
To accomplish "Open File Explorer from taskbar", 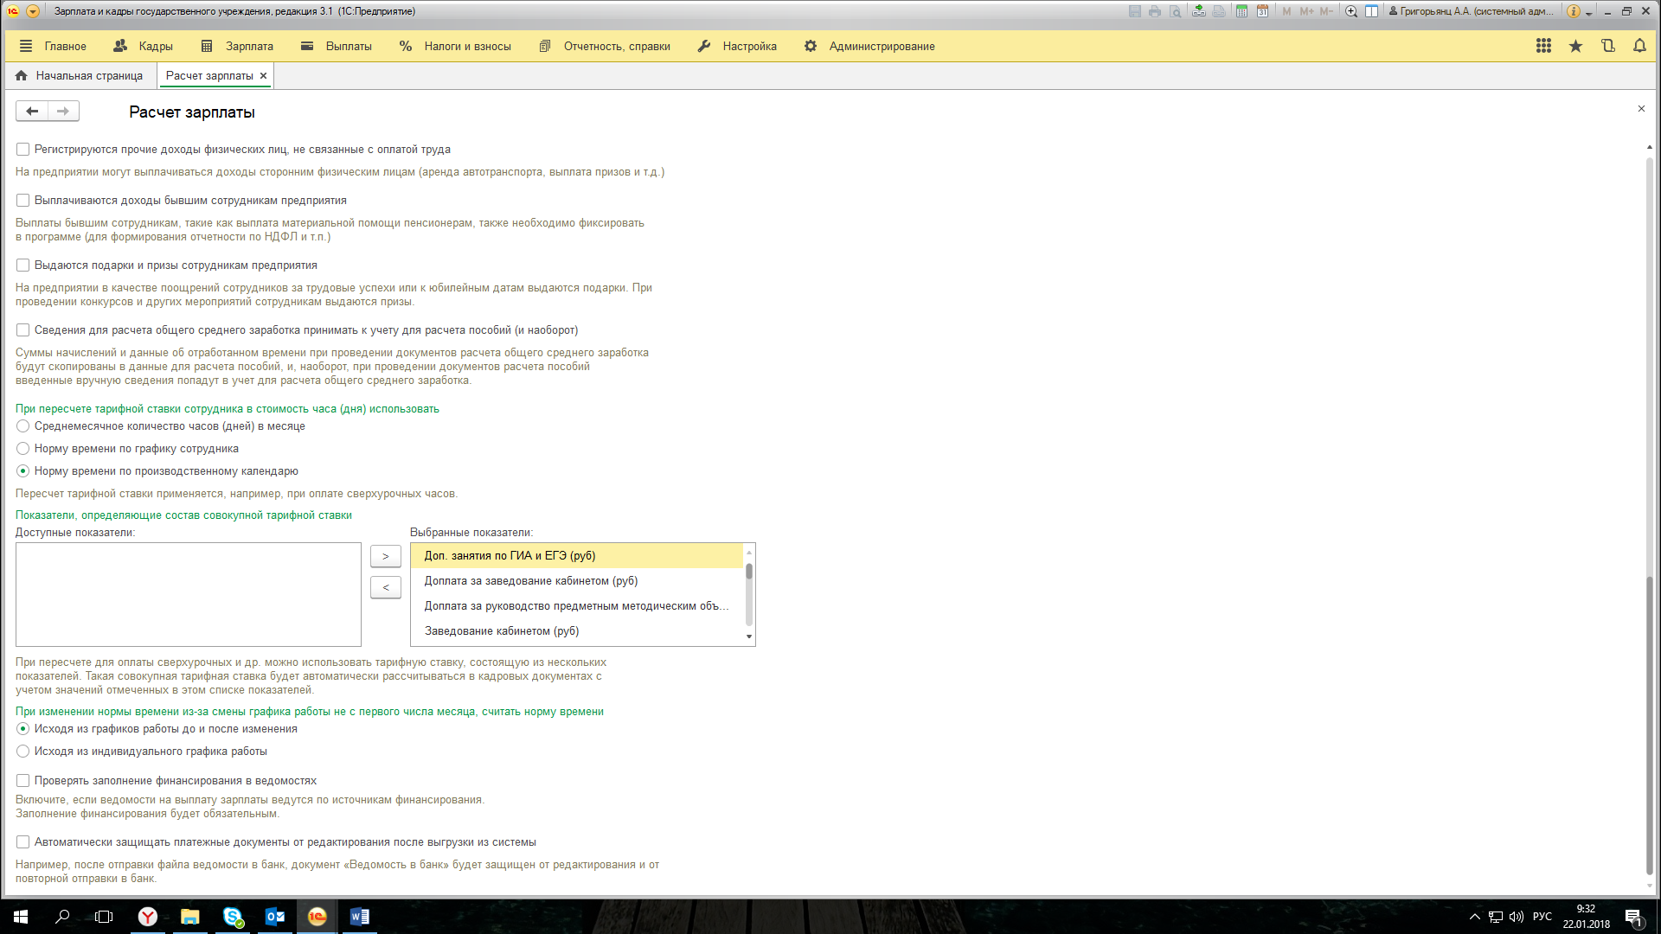I will pos(190,917).
